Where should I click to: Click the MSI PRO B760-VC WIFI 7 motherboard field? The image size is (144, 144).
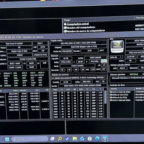tap(78, 43)
